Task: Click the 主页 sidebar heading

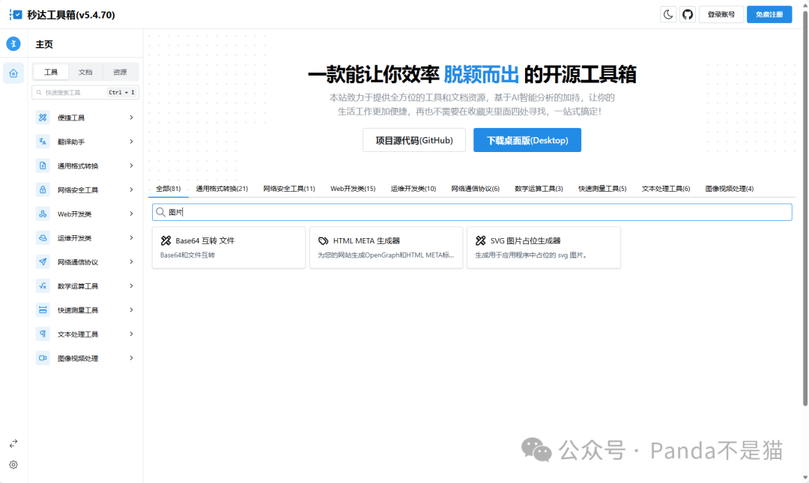Action: [x=44, y=44]
